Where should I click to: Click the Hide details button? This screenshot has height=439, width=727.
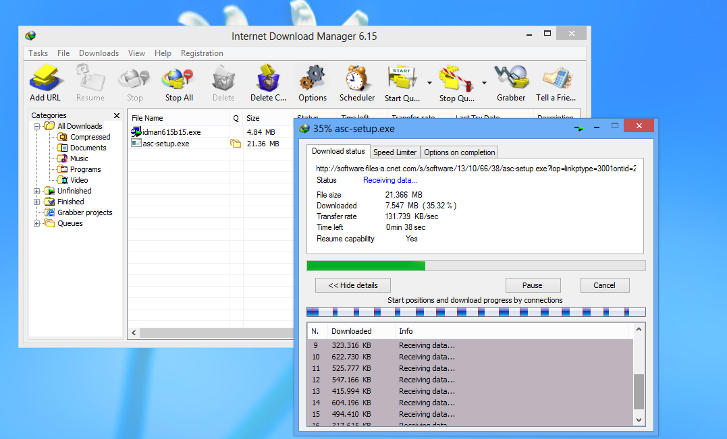[x=352, y=285]
